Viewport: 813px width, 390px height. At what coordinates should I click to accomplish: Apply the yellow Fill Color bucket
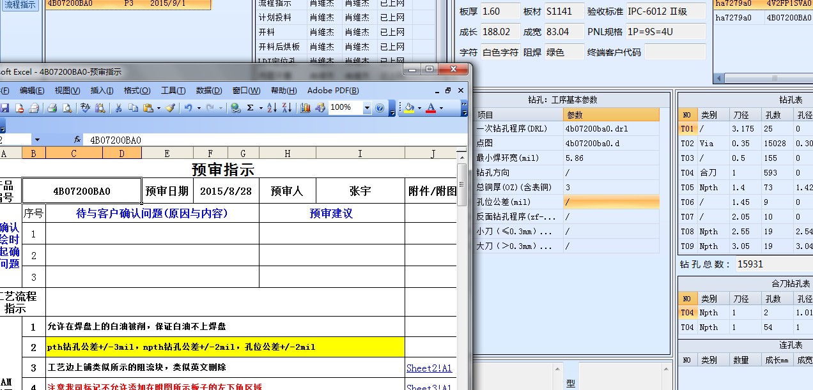tap(410, 108)
